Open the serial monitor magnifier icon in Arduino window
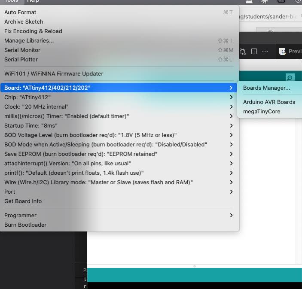 tap(290, 78)
